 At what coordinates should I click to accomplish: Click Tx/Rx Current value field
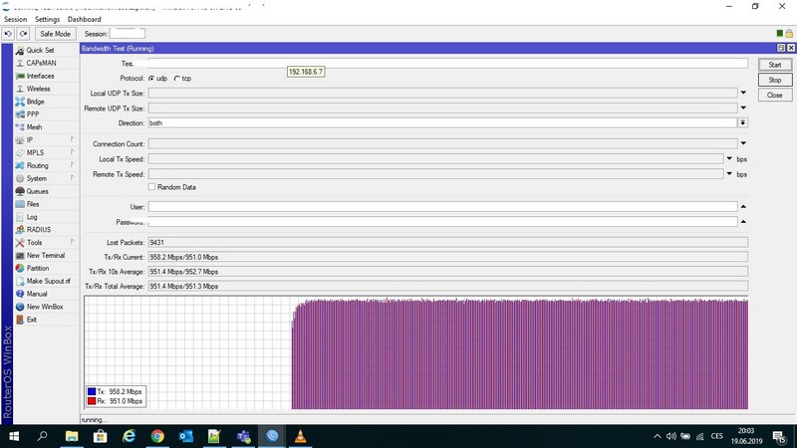447,257
